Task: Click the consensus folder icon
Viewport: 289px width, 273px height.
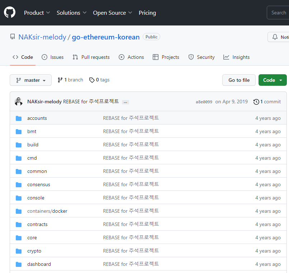Action: pyautogui.click(x=19, y=185)
